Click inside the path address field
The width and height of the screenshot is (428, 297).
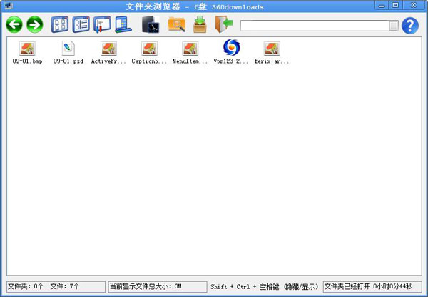click(314, 26)
